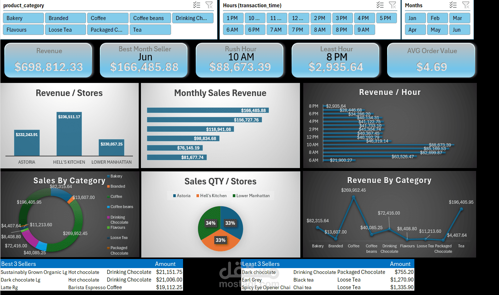Image resolution: width=499 pixels, height=295 pixels.
Task: Click the Monthly Sales Revenue chart title
Action: tap(220, 93)
